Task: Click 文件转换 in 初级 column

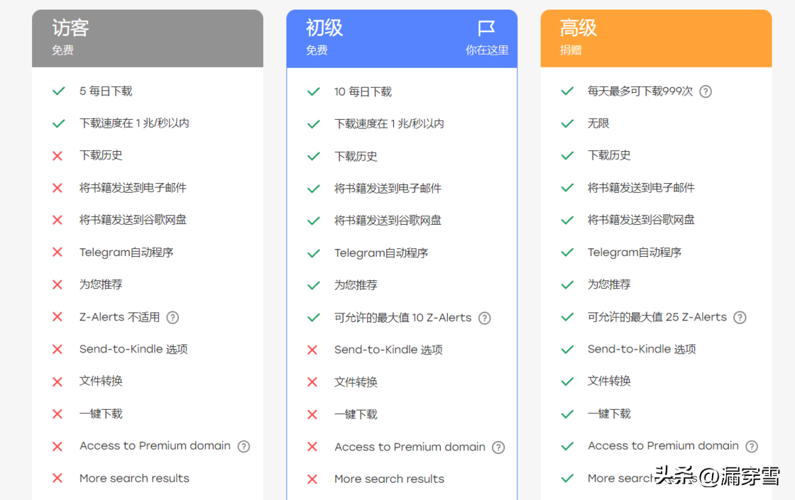Action: click(x=356, y=382)
